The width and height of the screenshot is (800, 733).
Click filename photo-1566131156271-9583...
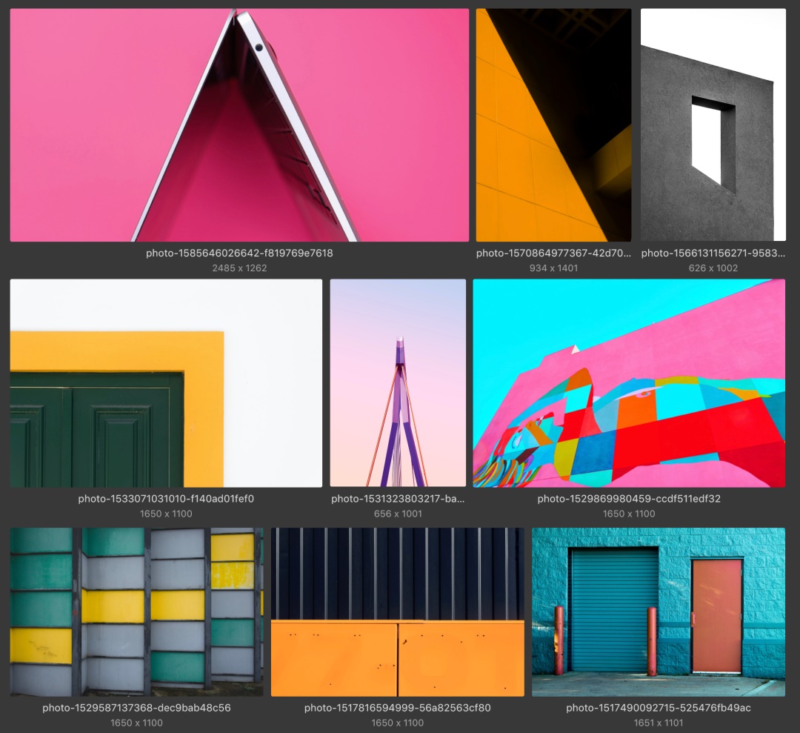(713, 253)
